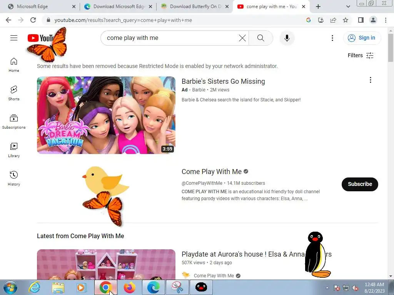Open Barbie's Sisters Go Missing title
394x295 pixels.
pyautogui.click(x=223, y=81)
